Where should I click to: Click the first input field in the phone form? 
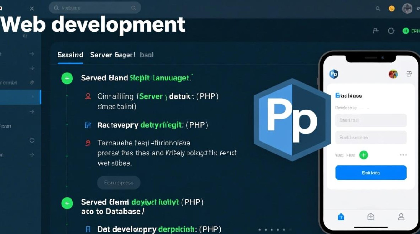pos(371,120)
